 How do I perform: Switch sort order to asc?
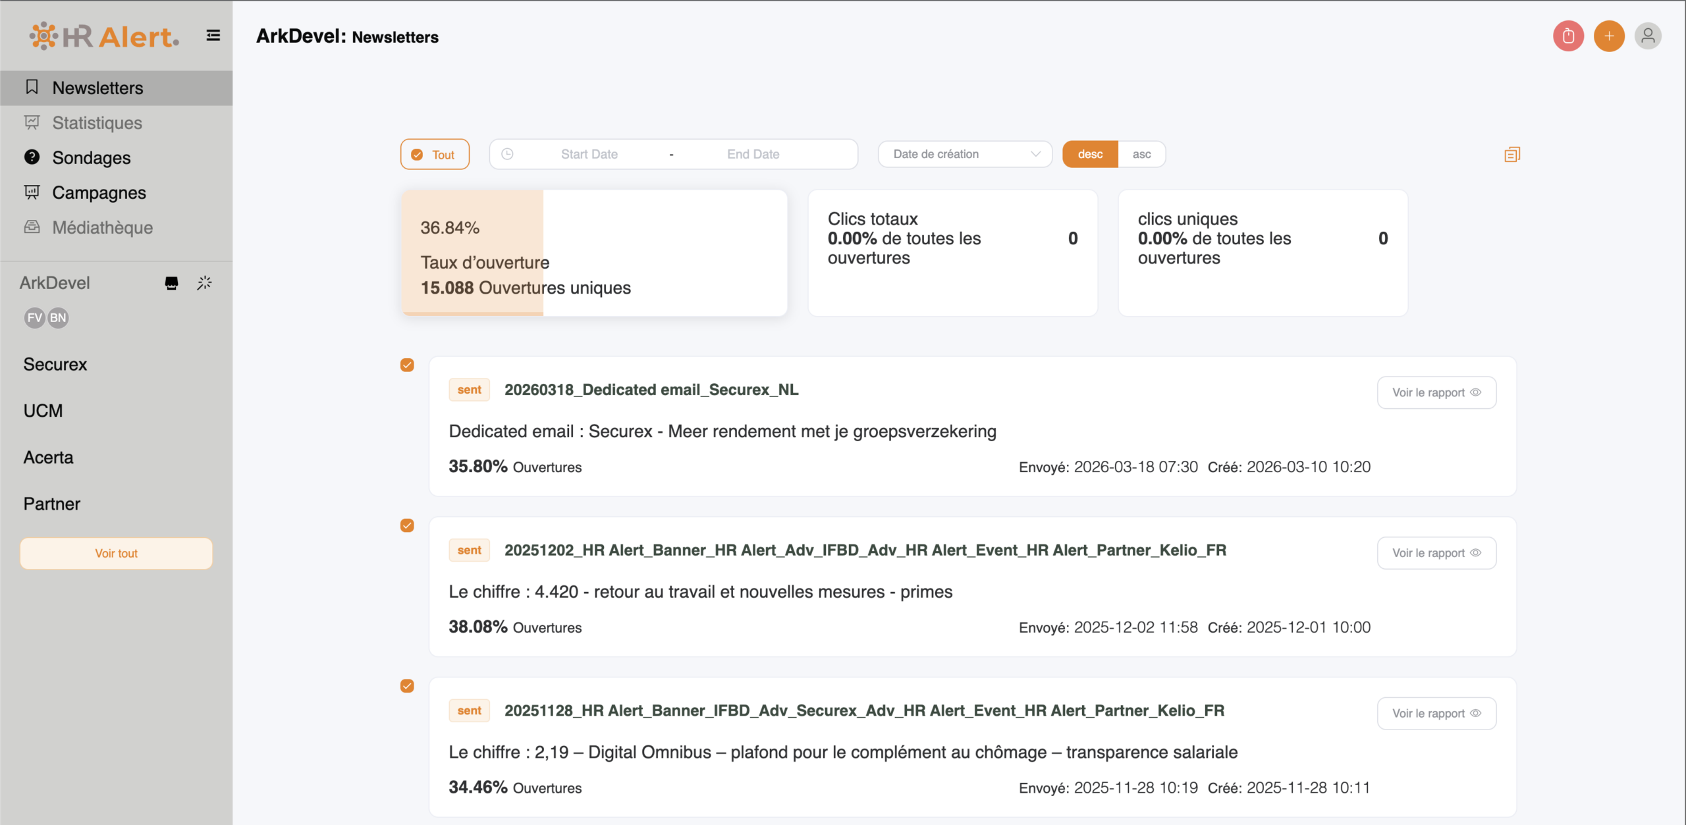[1141, 154]
